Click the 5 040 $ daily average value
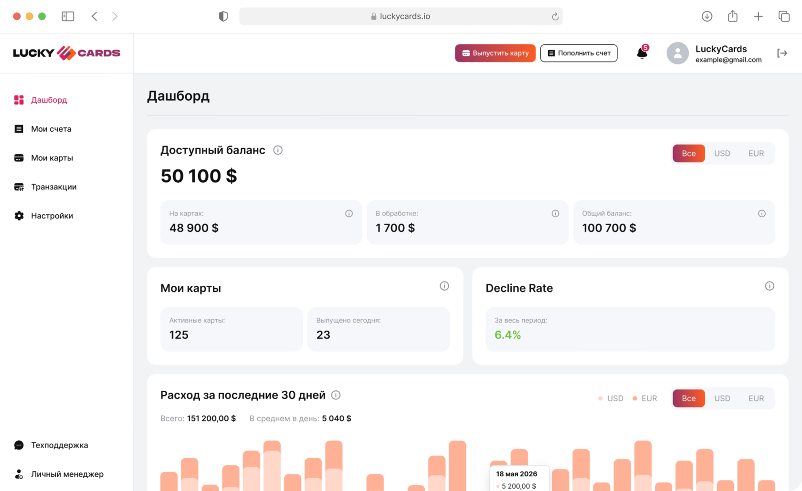Screen dimensions: 802x491 (337, 418)
